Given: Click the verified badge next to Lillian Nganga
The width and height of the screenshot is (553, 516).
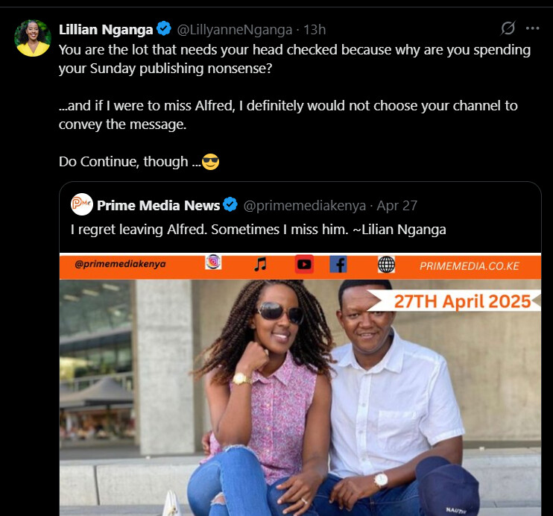Looking at the screenshot, I should tap(164, 29).
